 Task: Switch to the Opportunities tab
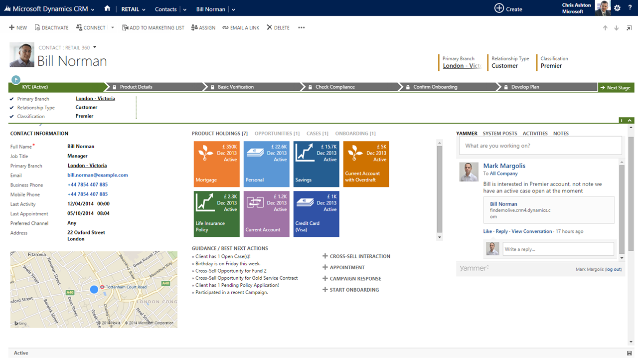tap(277, 134)
